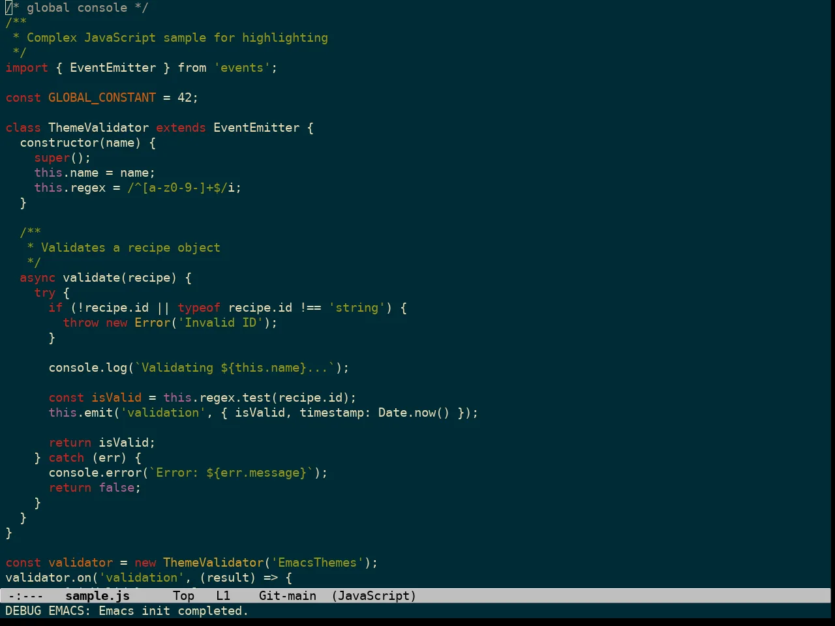This screenshot has height=626, width=835.
Task: Click 'validator.on' call
Action: pyautogui.click(x=48, y=578)
